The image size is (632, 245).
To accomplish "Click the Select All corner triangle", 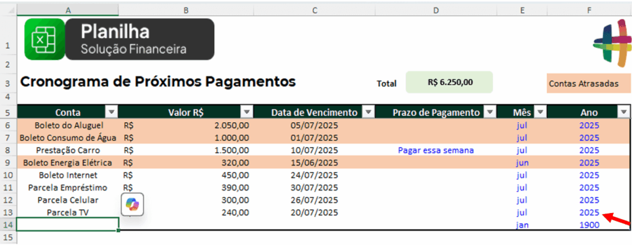I will [9, 10].
